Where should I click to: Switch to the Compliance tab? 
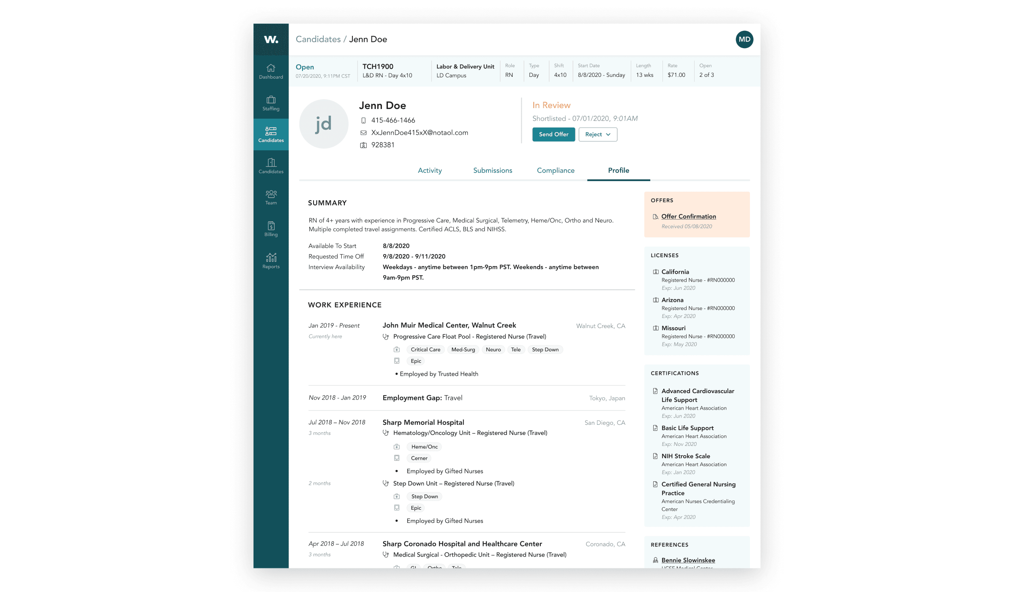(x=555, y=170)
